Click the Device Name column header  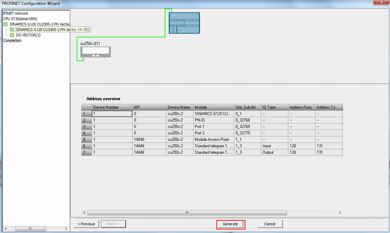(x=179, y=107)
